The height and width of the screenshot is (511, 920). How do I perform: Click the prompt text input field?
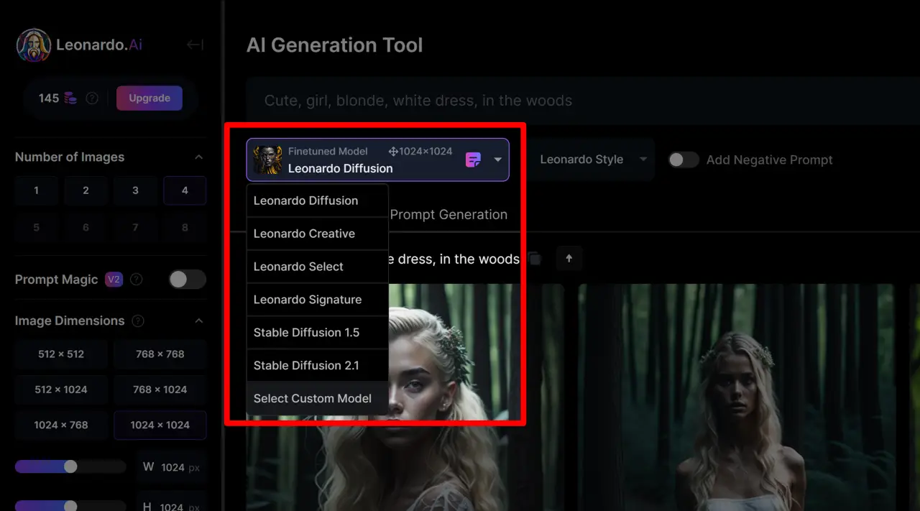point(583,101)
